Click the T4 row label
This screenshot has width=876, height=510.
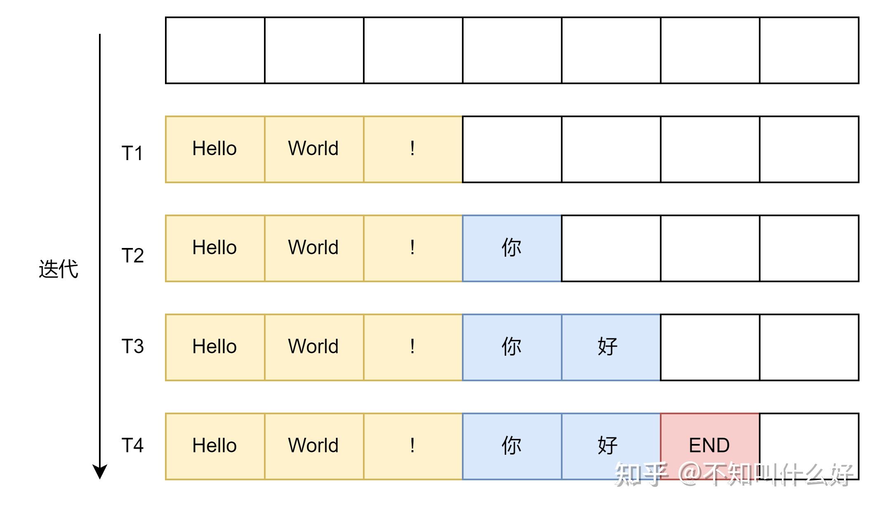click(x=132, y=445)
